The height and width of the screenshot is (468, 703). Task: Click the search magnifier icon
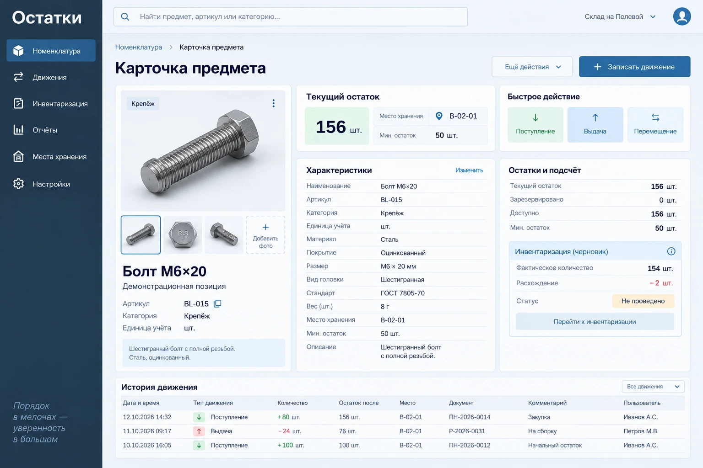click(125, 17)
